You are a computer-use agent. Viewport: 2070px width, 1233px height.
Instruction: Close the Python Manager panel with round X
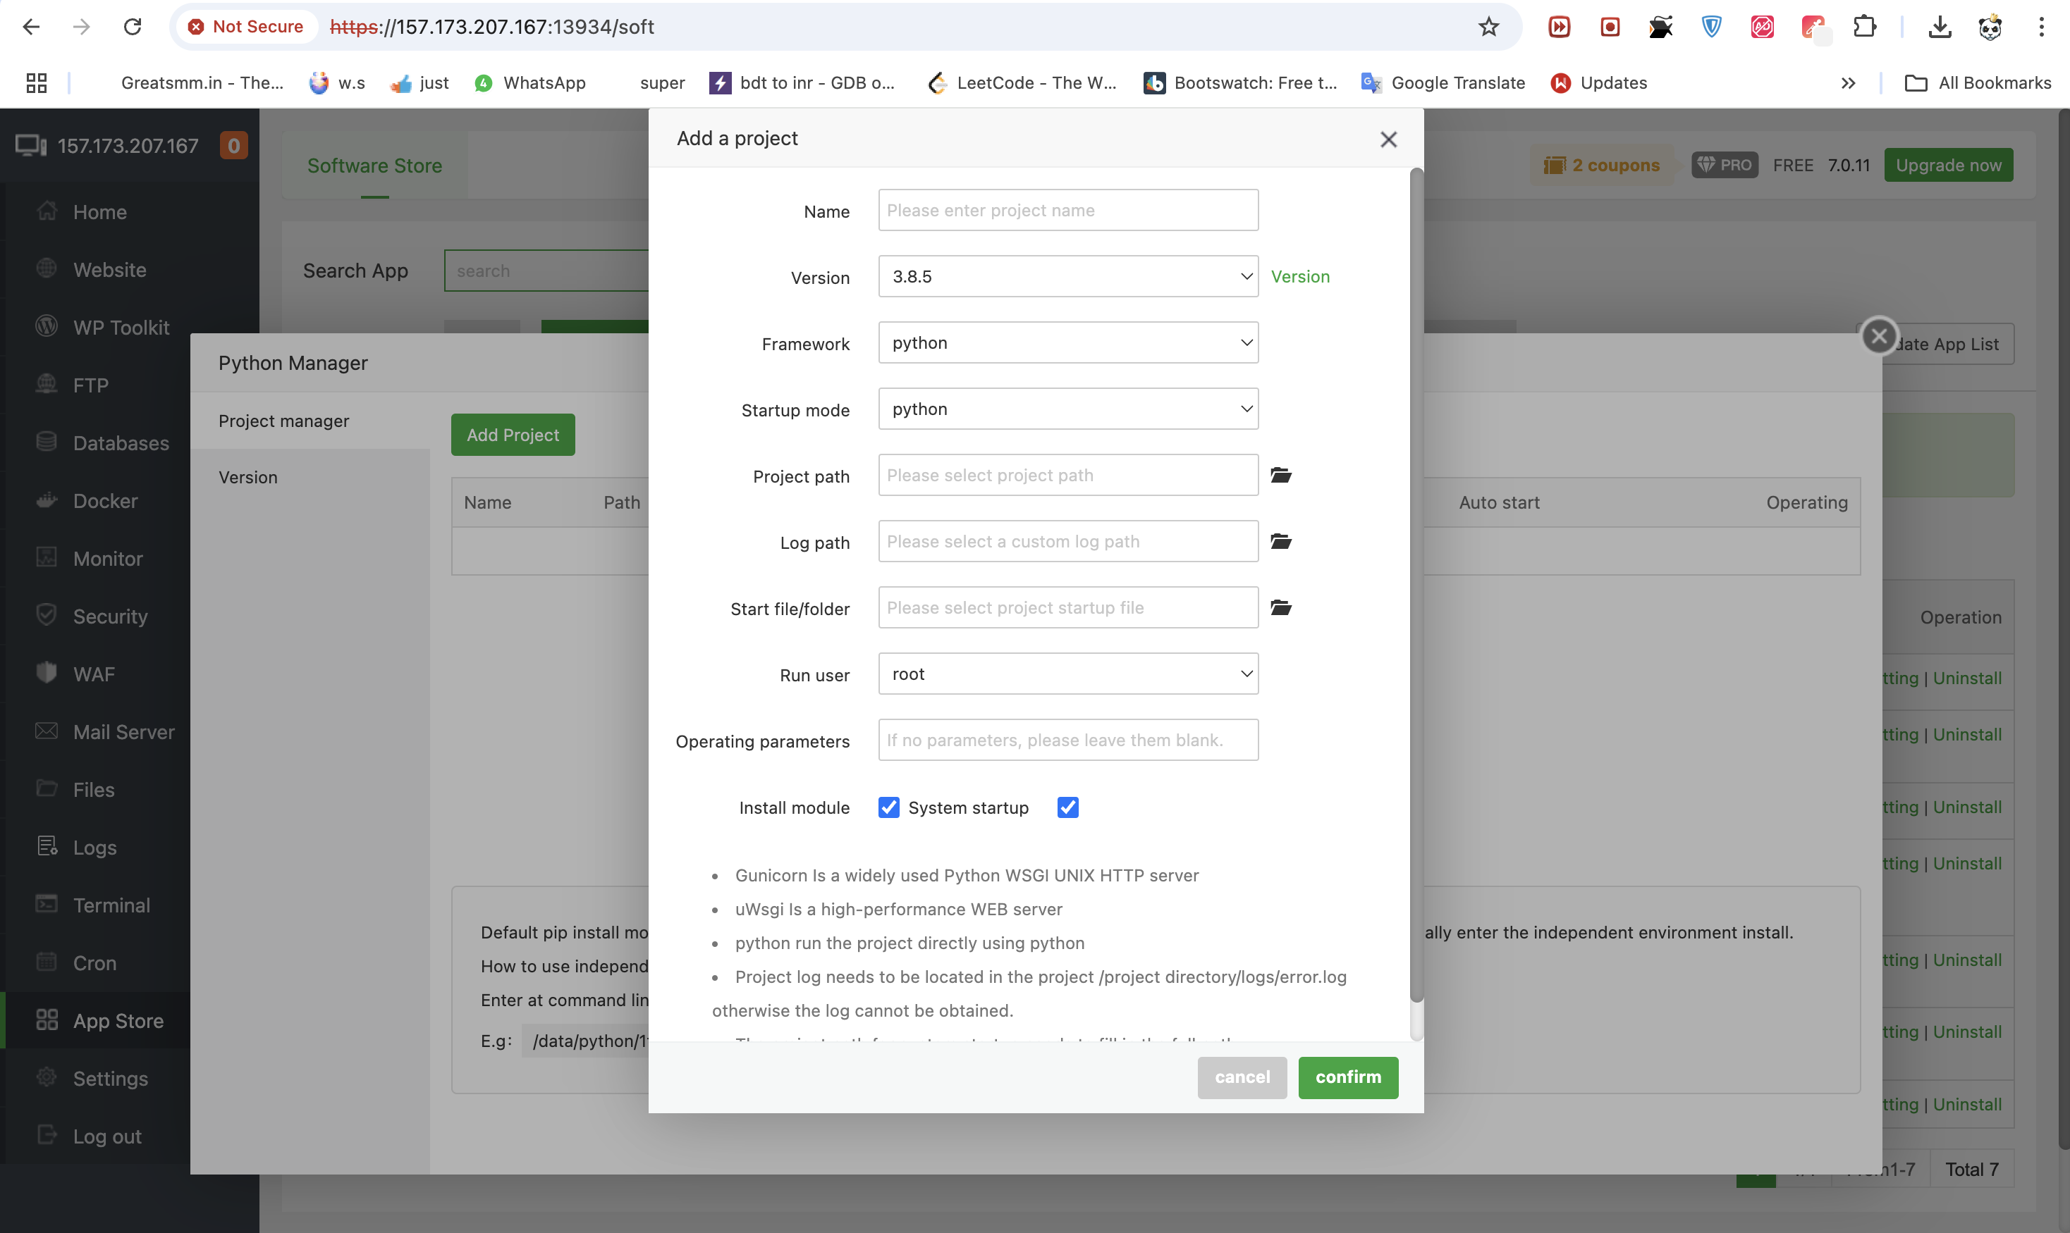1878,337
